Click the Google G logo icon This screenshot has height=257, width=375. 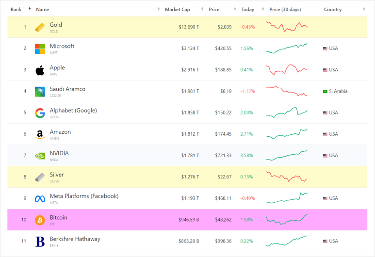40,113
